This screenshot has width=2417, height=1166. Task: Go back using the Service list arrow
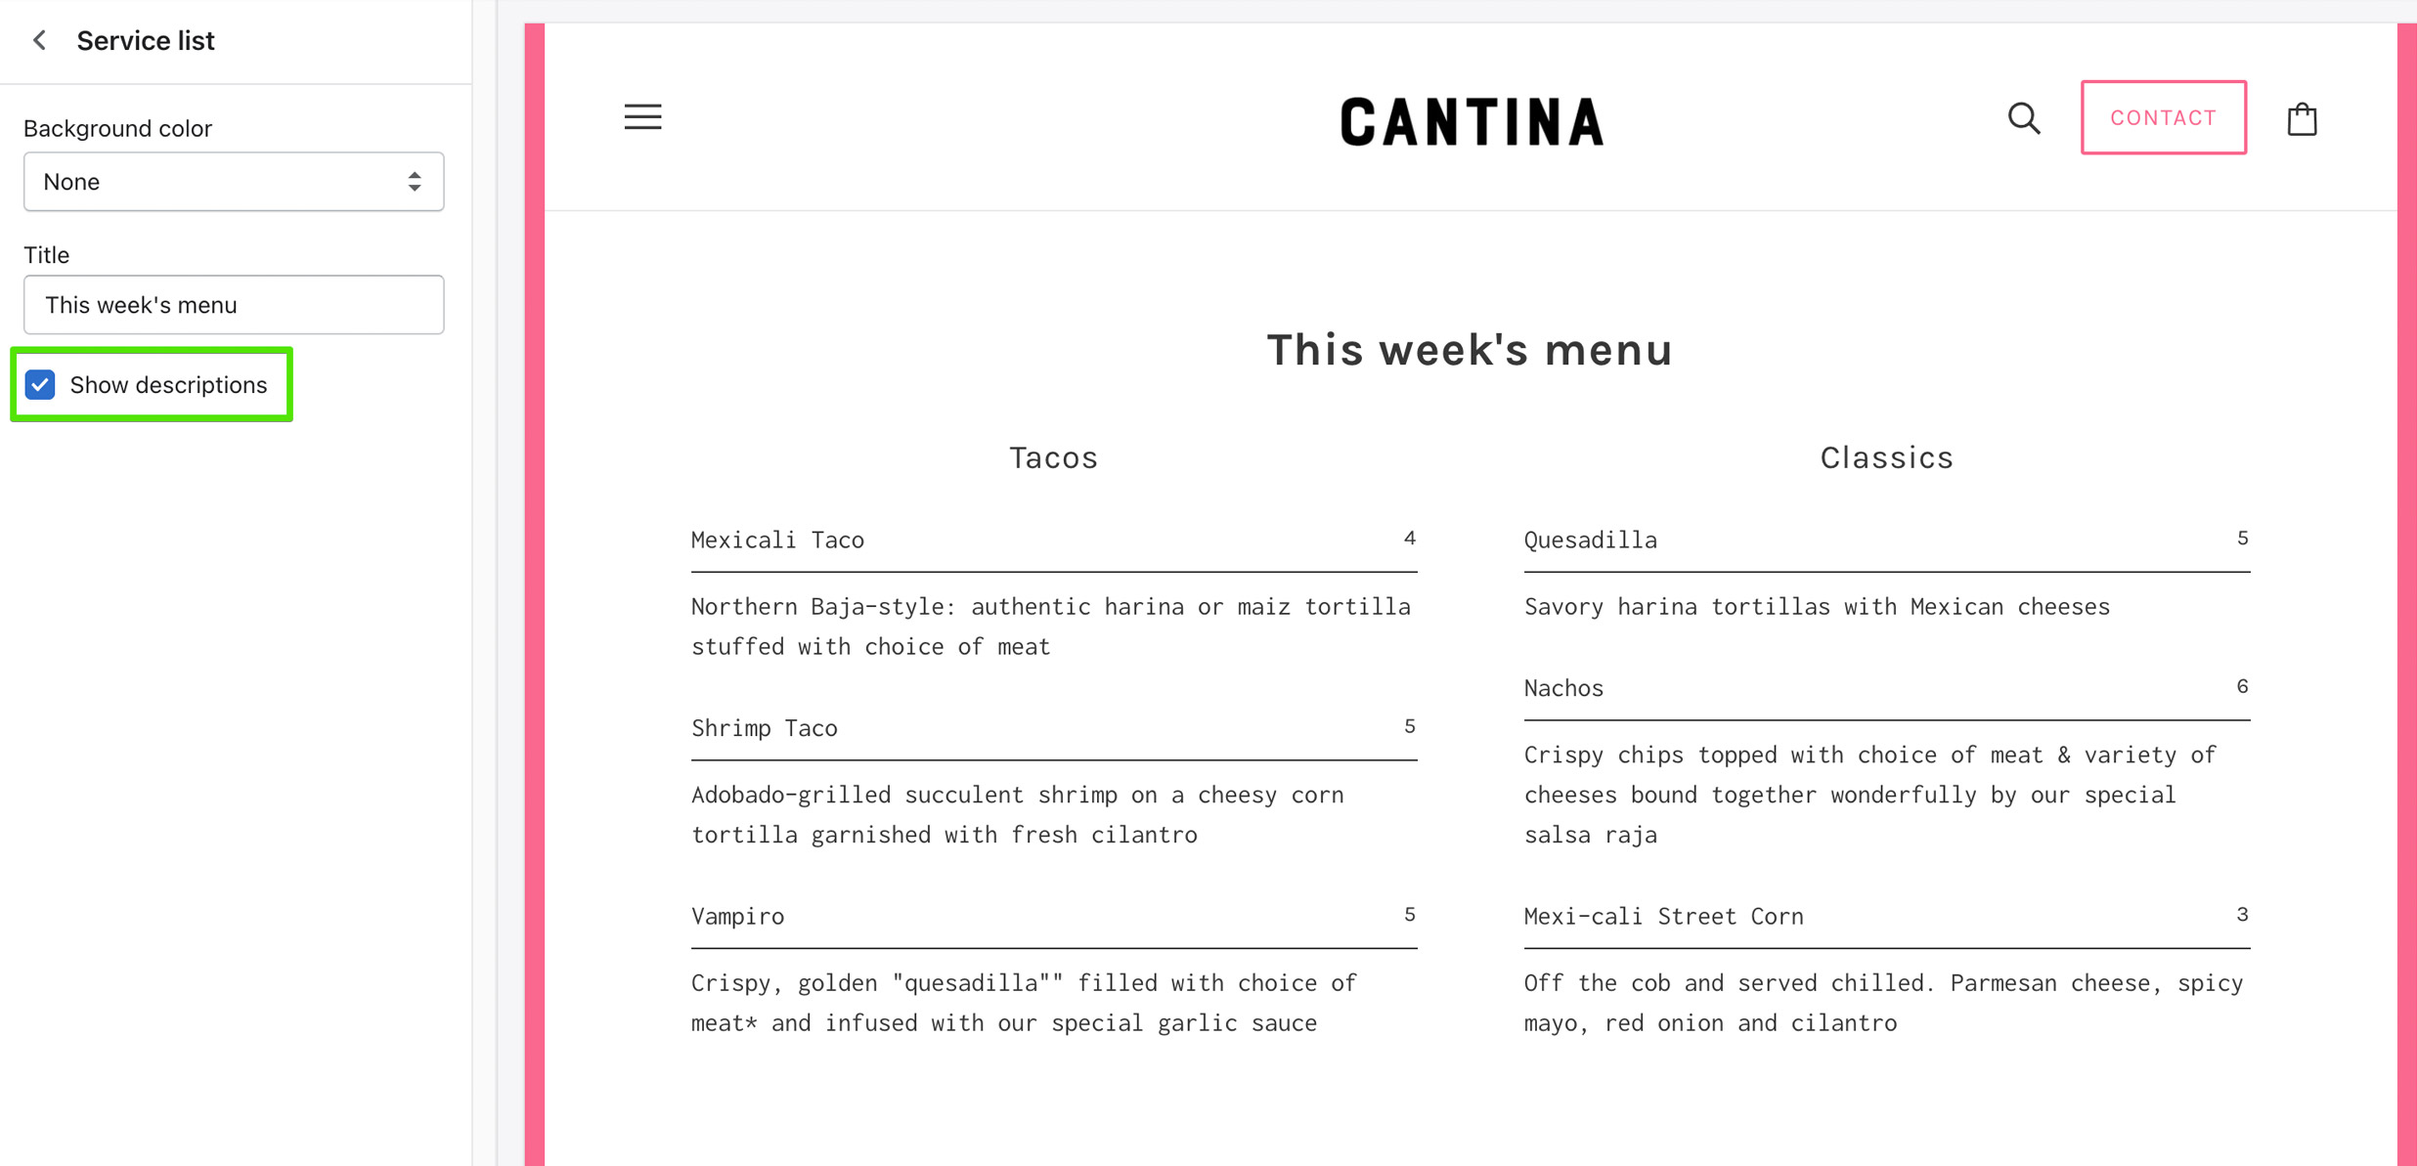pyautogui.click(x=38, y=40)
